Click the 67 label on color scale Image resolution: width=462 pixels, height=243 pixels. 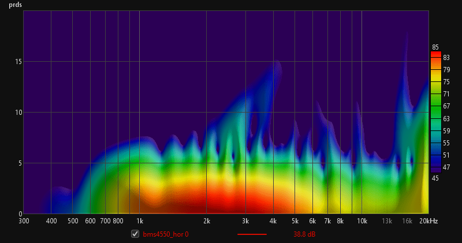(x=446, y=106)
